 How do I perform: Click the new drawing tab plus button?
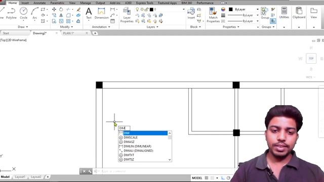(x=95, y=33)
